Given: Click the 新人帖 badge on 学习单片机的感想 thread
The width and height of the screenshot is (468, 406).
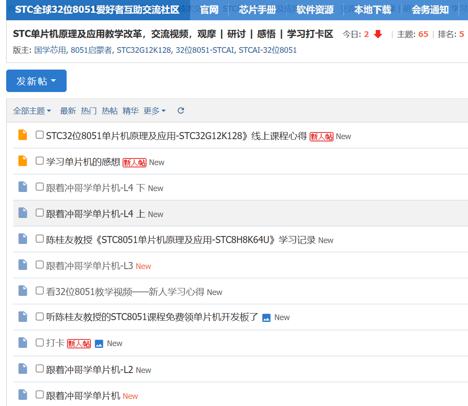Looking at the screenshot, I should (135, 162).
